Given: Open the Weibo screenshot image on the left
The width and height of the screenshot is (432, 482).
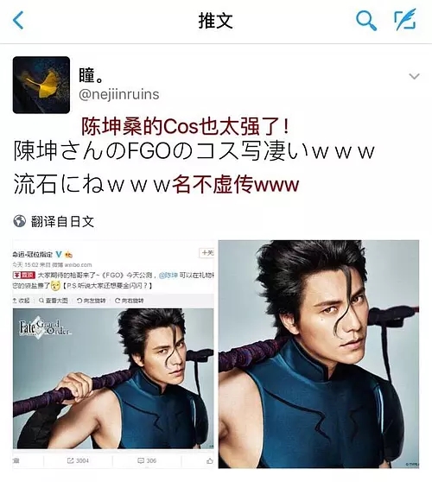Looking at the screenshot, I should click(x=113, y=354).
